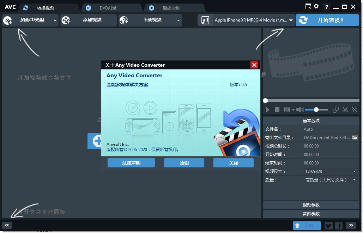
Task: Click the crop icon in the preview toolbar
Action: tap(335, 109)
